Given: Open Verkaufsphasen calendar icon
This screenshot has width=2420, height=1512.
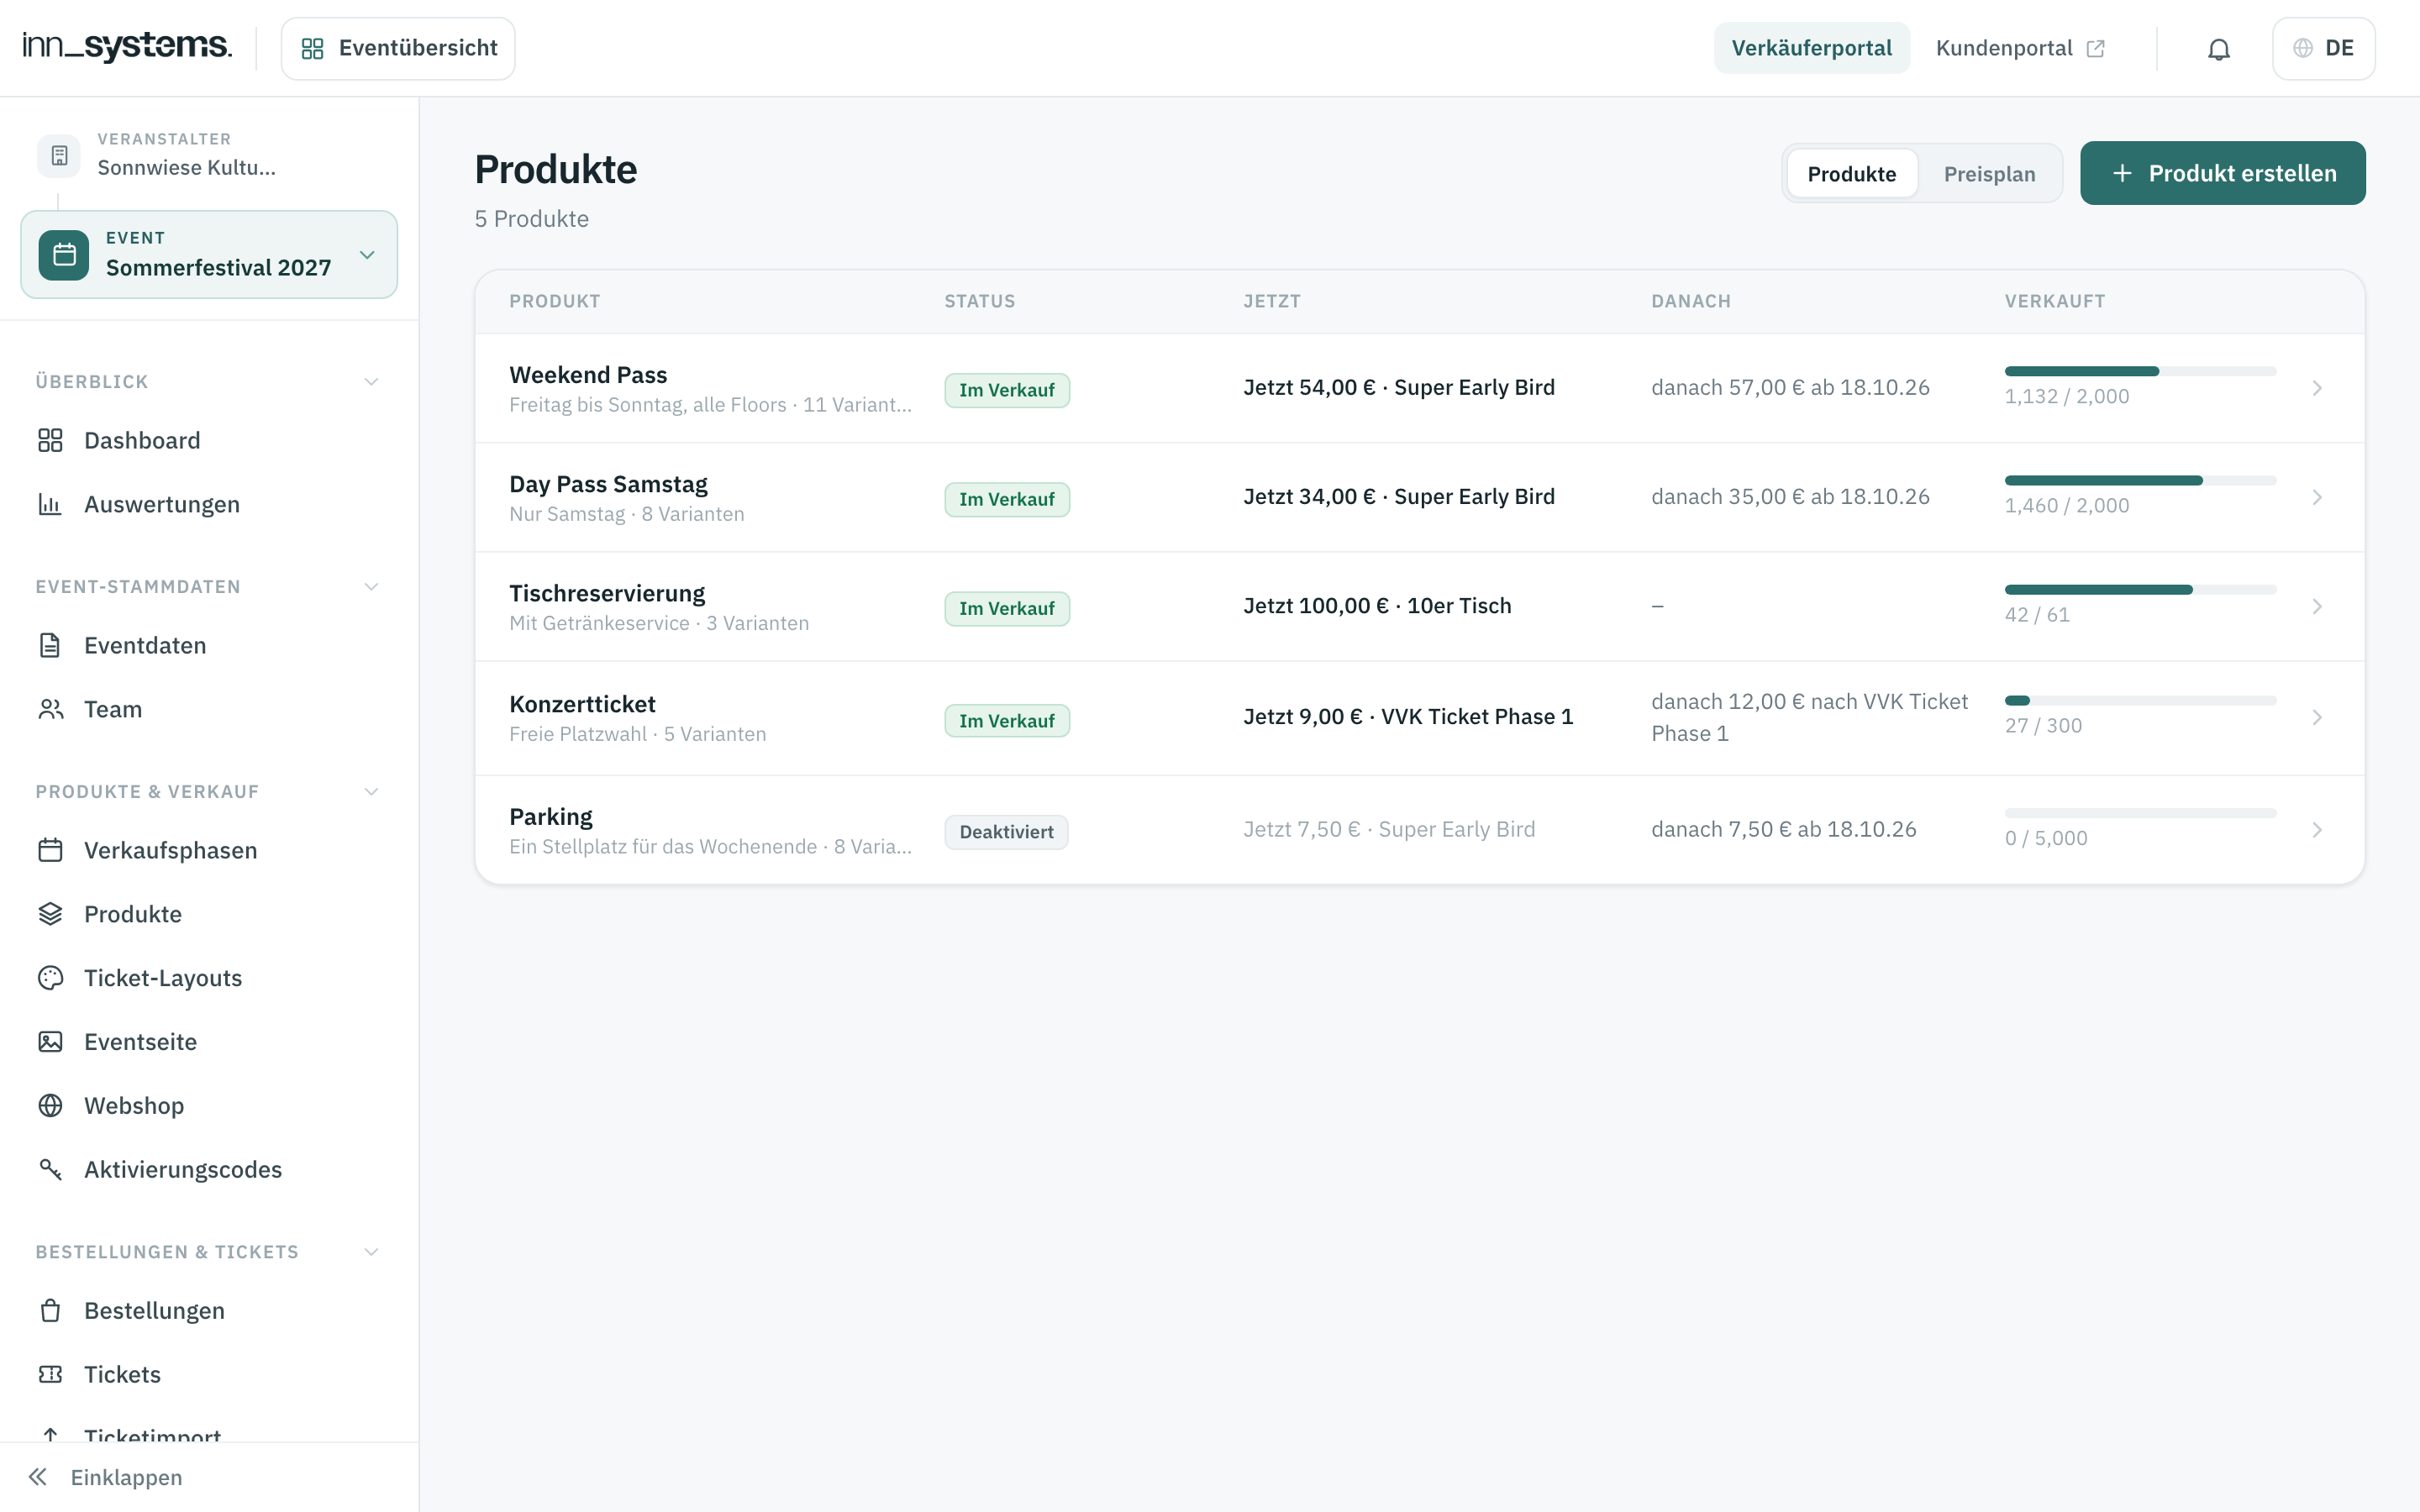Looking at the screenshot, I should click(x=50, y=850).
